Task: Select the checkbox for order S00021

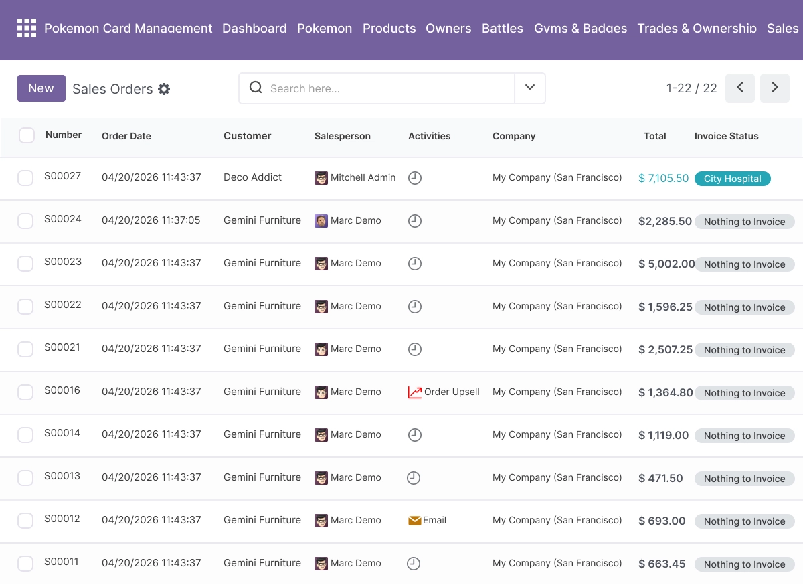Action: (25, 349)
